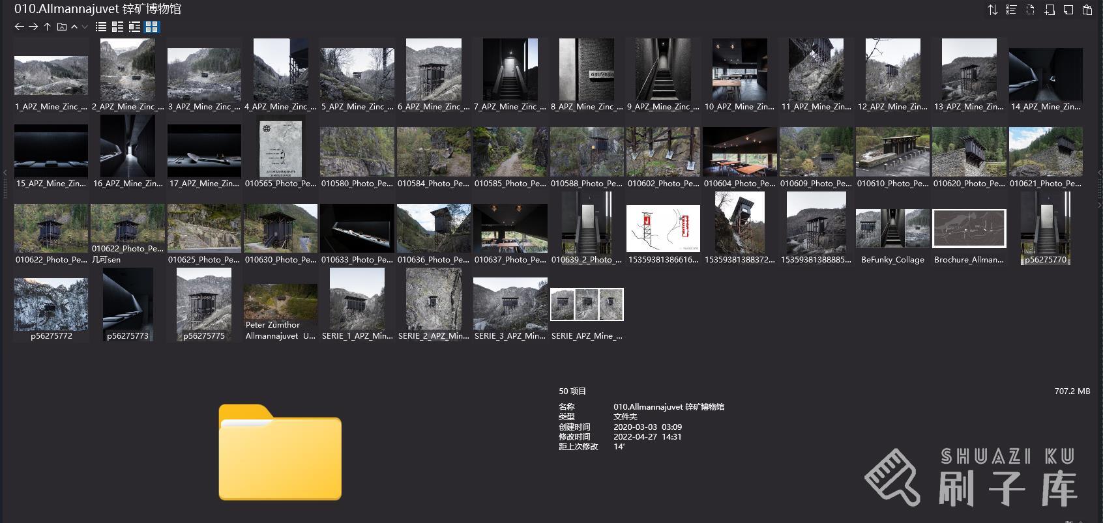Select the 1_APZ_Mine_Zinc thumbnail
Image resolution: width=1103 pixels, height=523 pixels.
pyautogui.click(x=51, y=76)
